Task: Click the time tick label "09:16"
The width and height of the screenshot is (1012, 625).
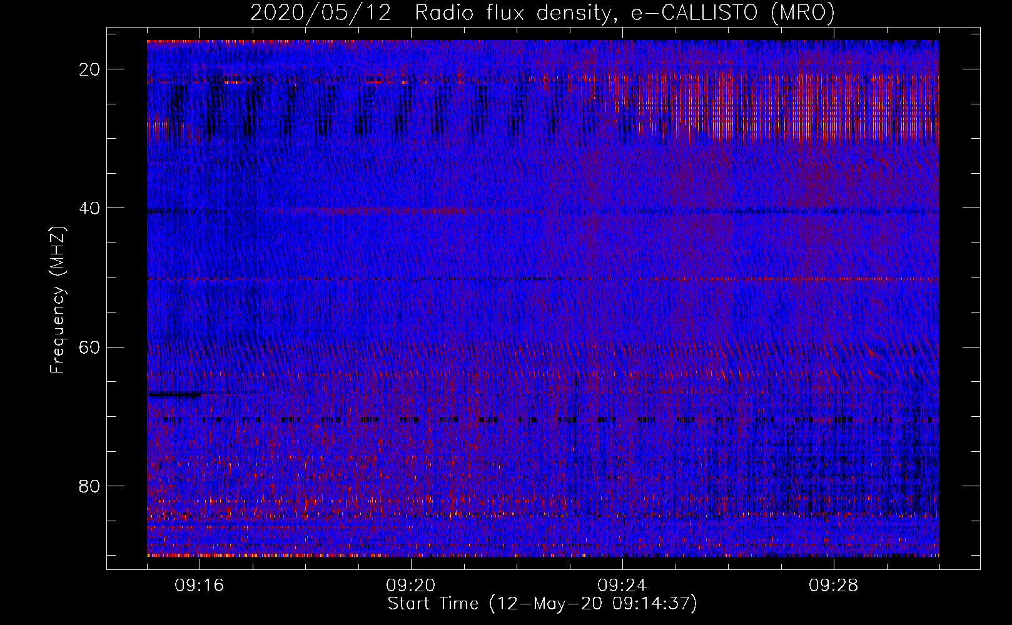Action: [x=200, y=585]
